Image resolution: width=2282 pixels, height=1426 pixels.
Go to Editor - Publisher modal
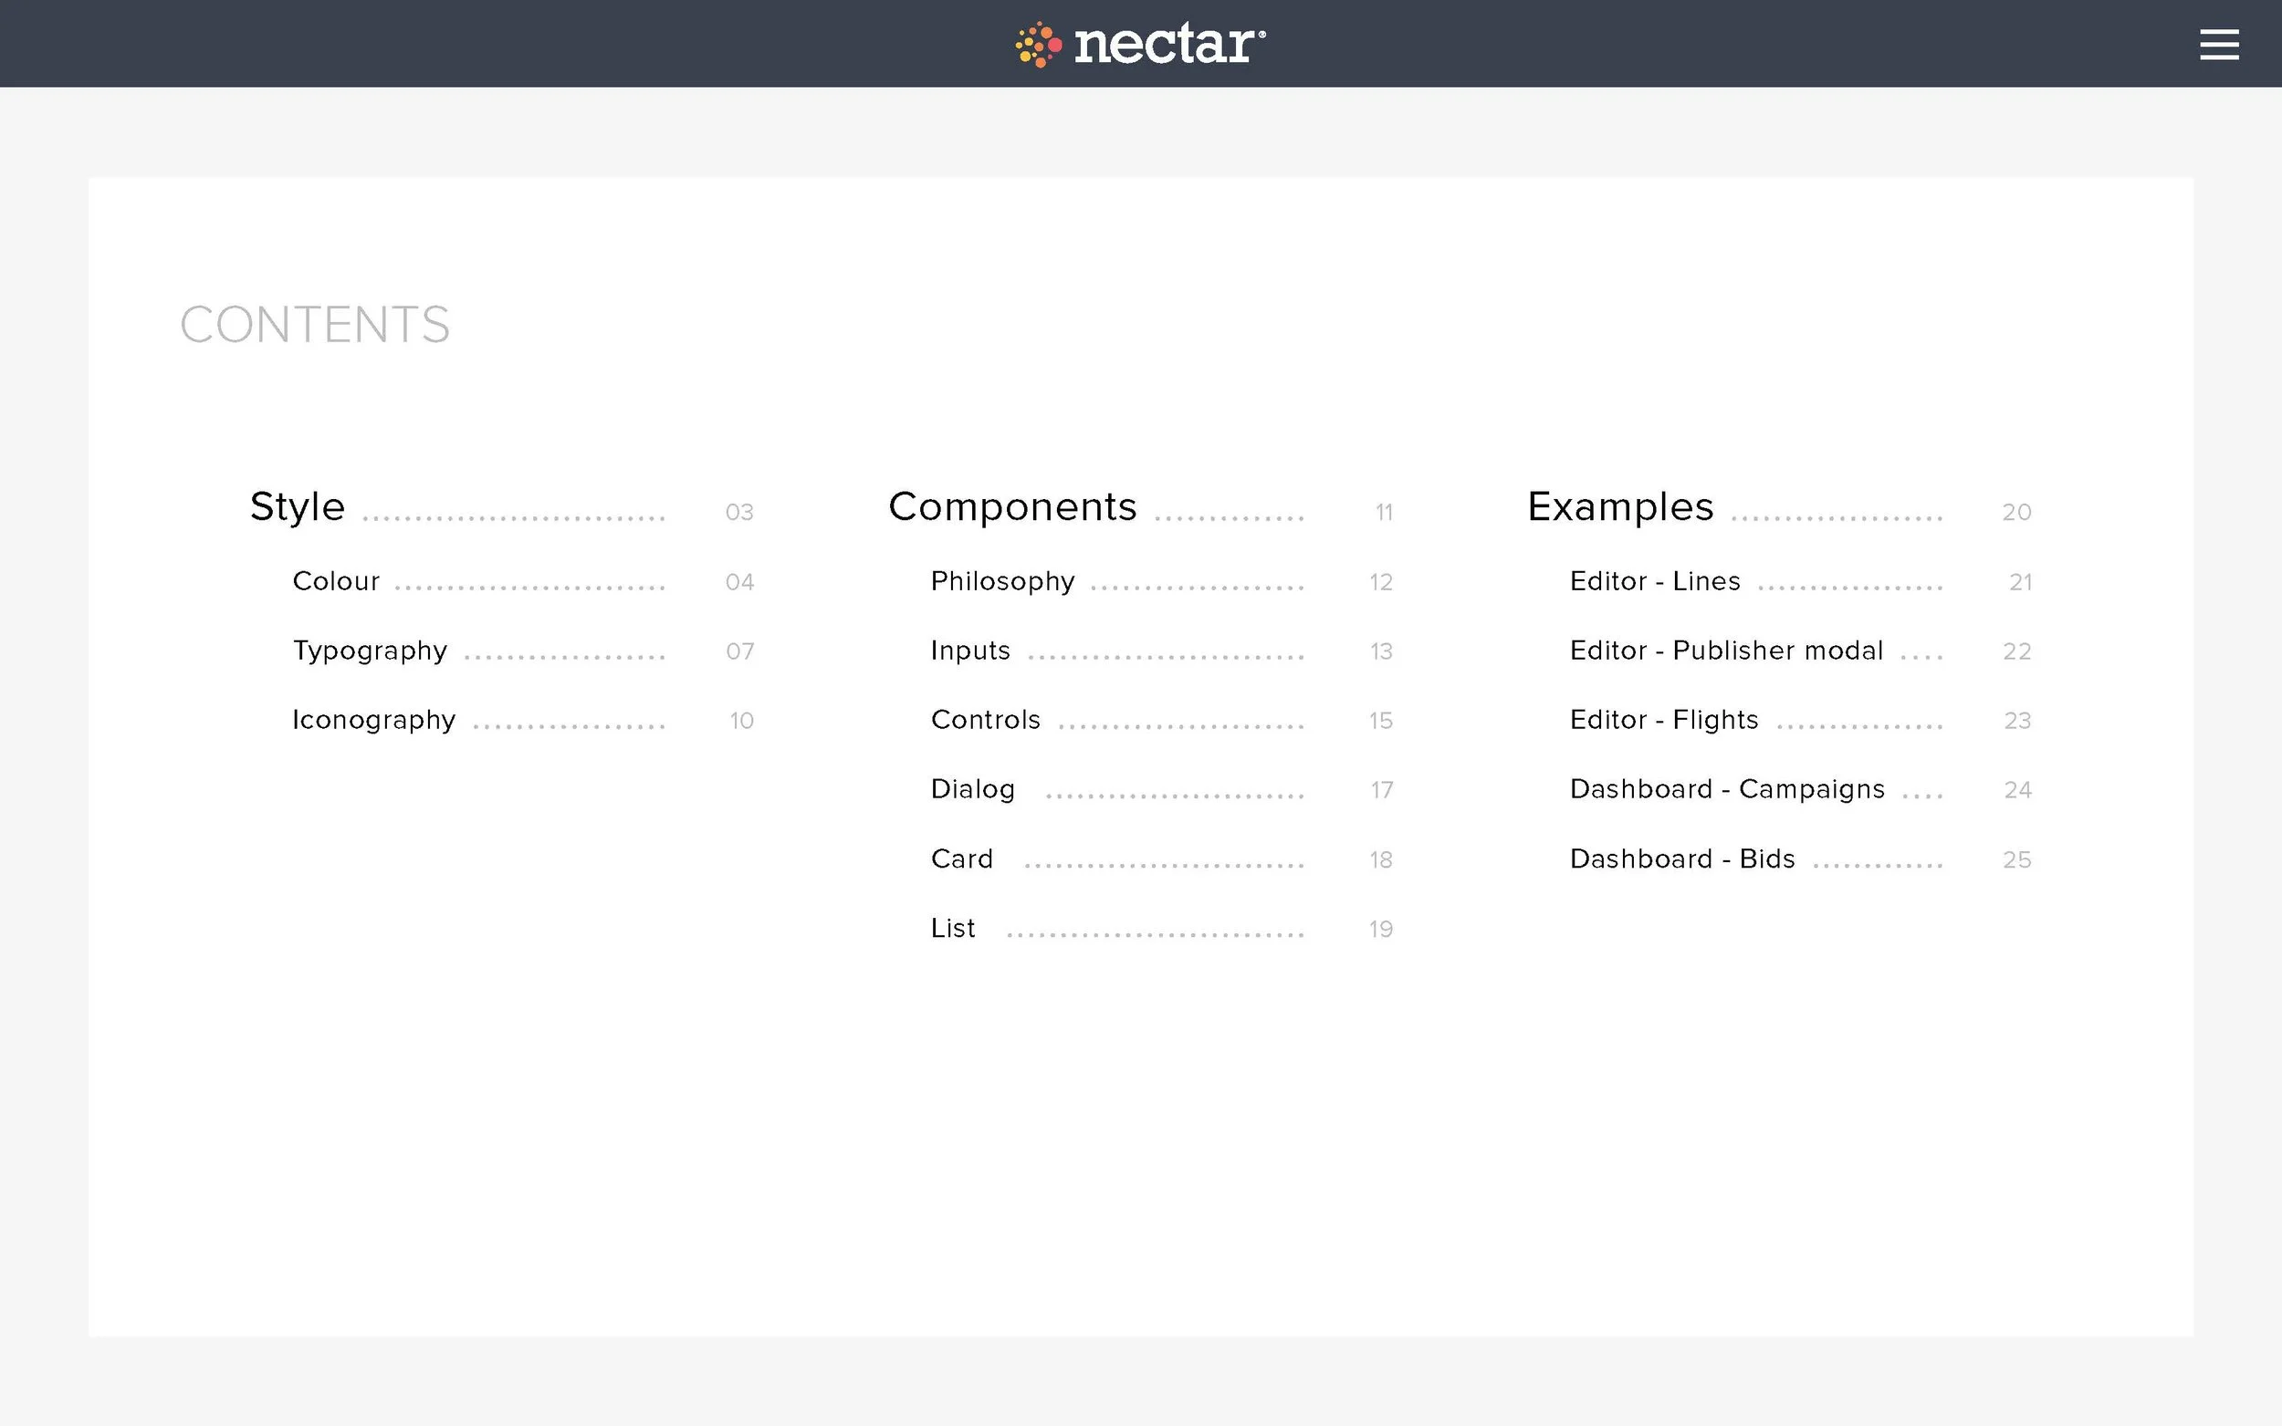point(1726,651)
